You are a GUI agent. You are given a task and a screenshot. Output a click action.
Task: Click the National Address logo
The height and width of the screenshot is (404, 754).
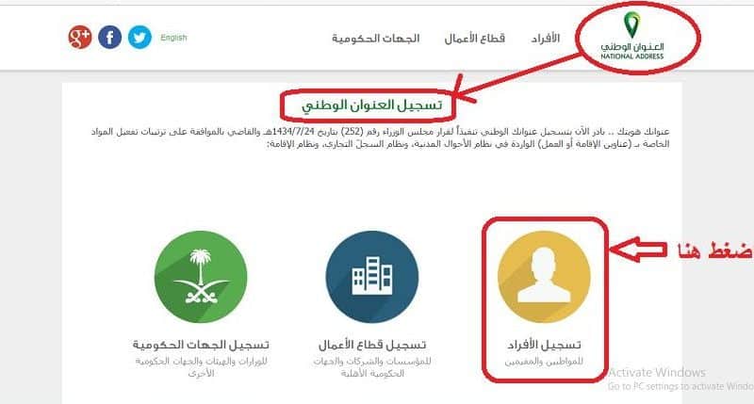(632, 37)
